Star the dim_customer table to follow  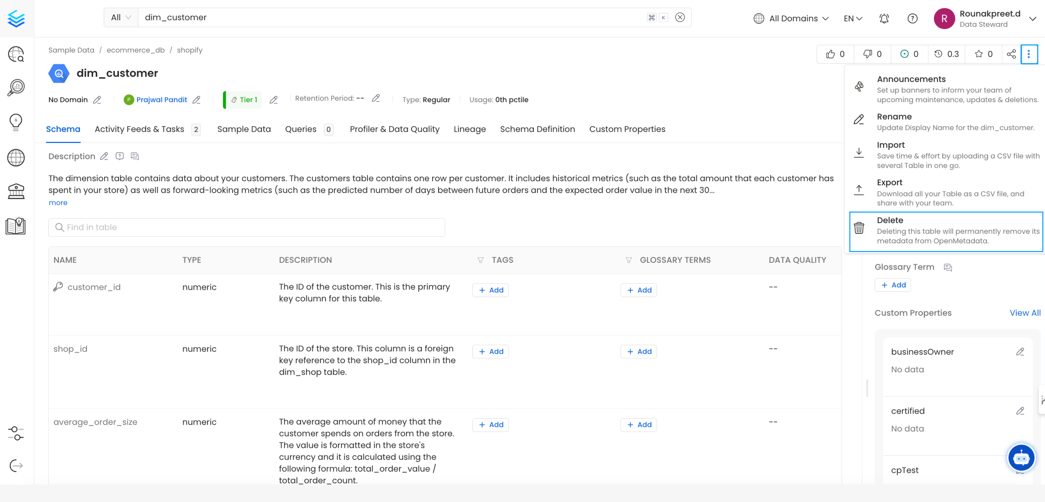(979, 54)
